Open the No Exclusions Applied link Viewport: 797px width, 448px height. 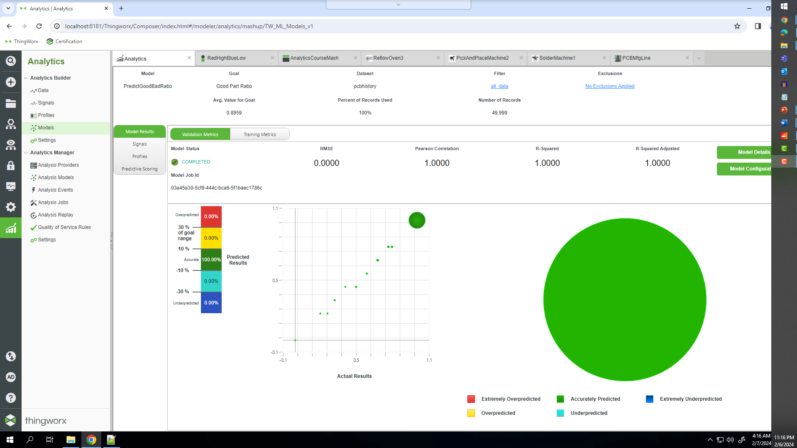(609, 86)
